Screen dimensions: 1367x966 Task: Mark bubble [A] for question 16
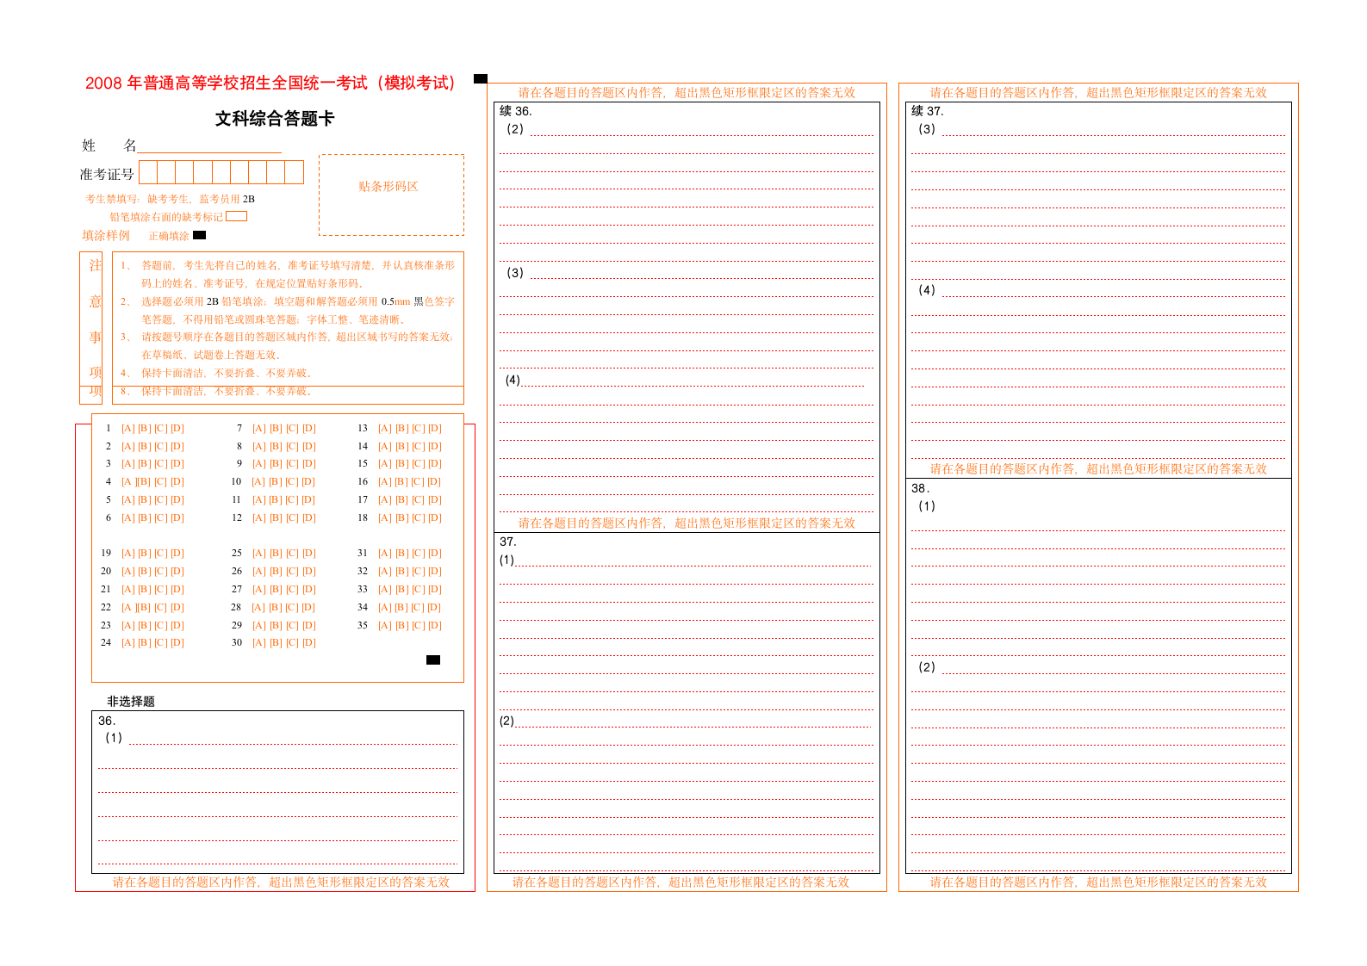point(384,481)
